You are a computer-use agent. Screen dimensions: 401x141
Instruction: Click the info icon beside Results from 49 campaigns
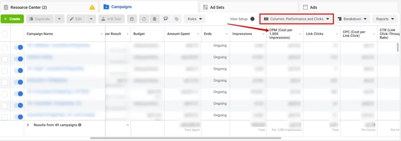(80, 125)
